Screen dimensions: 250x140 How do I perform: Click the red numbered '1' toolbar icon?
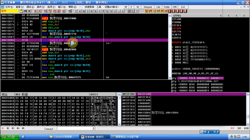[169, 11]
